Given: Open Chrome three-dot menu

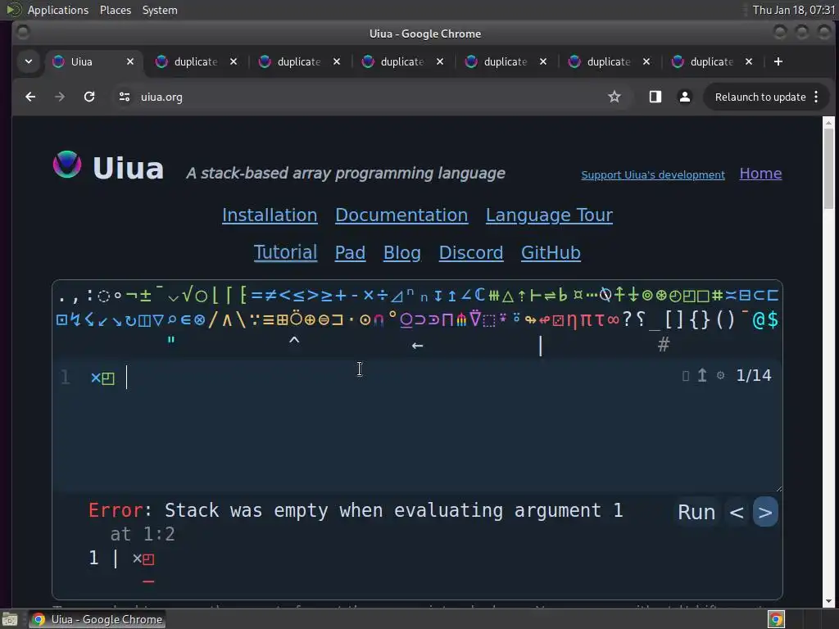Looking at the screenshot, I should tap(816, 97).
